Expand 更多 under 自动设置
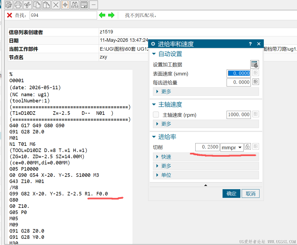Image resolution: width=297 pixels, height=245 pixels. (x=206, y=92)
